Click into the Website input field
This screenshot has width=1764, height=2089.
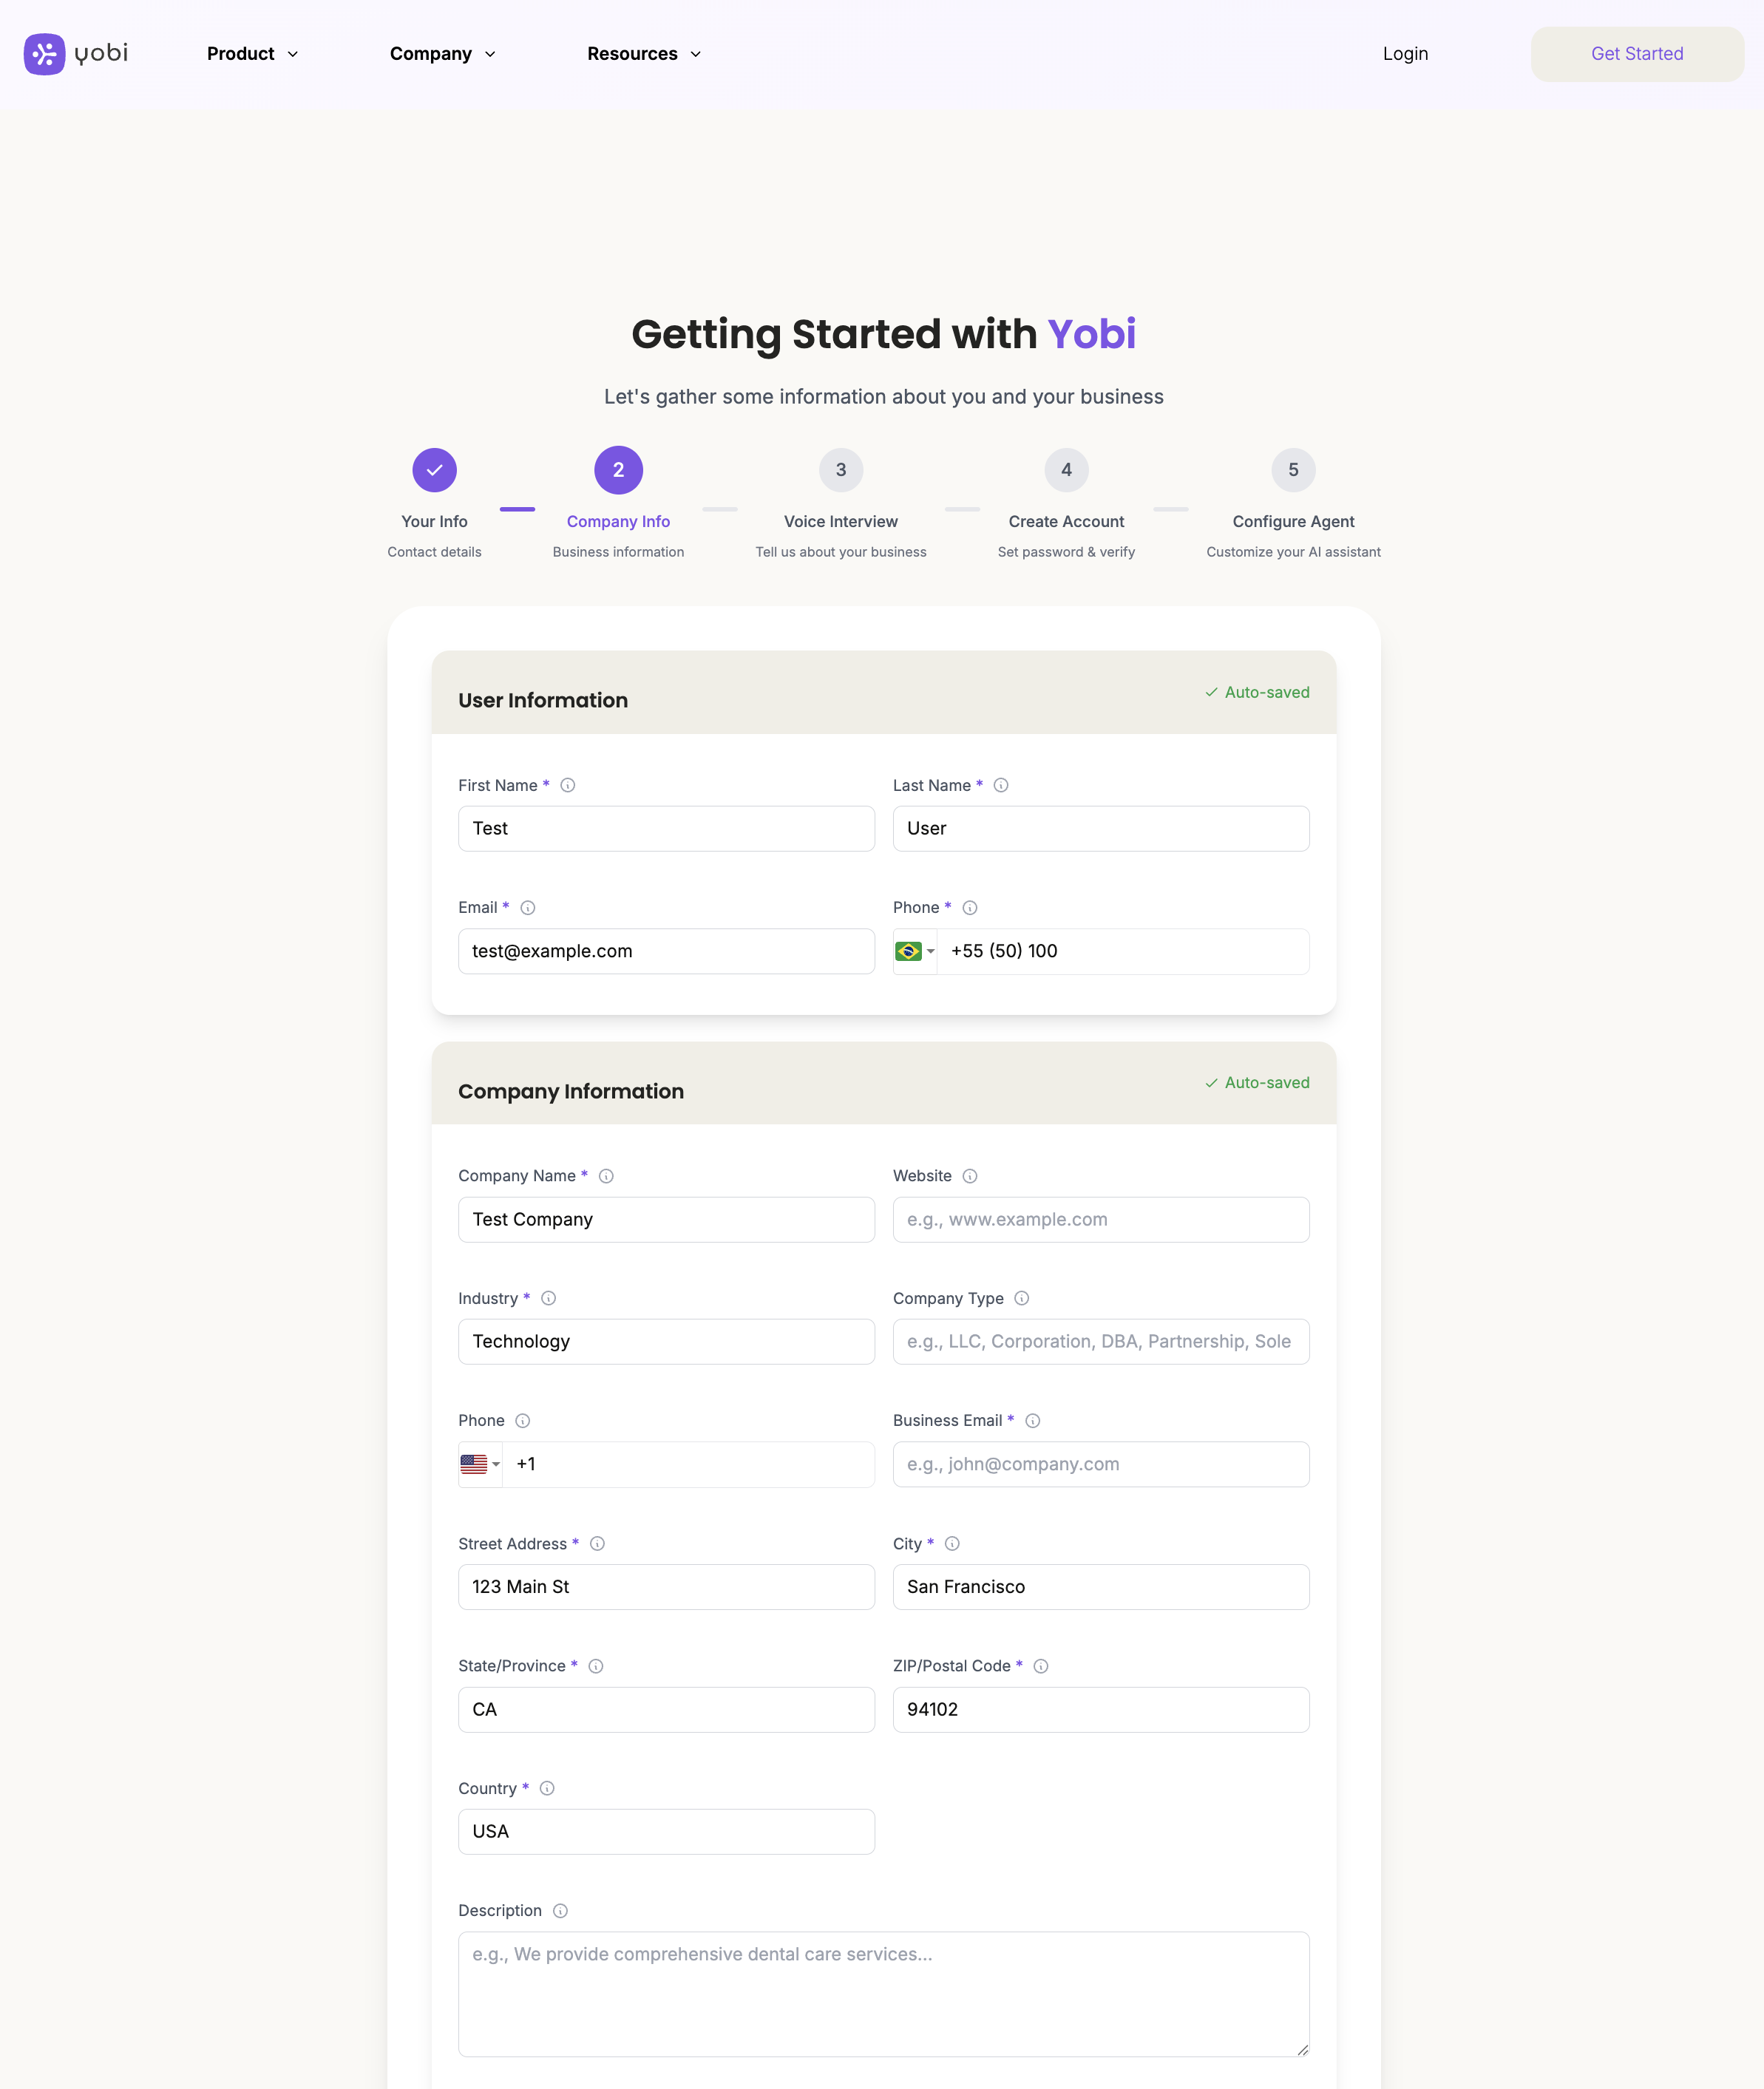(1100, 1219)
